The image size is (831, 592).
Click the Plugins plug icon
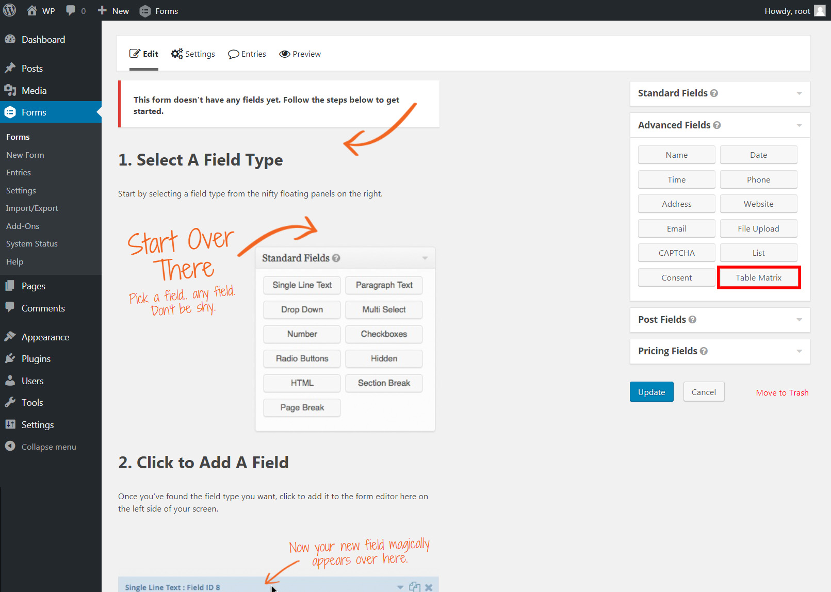pos(10,358)
